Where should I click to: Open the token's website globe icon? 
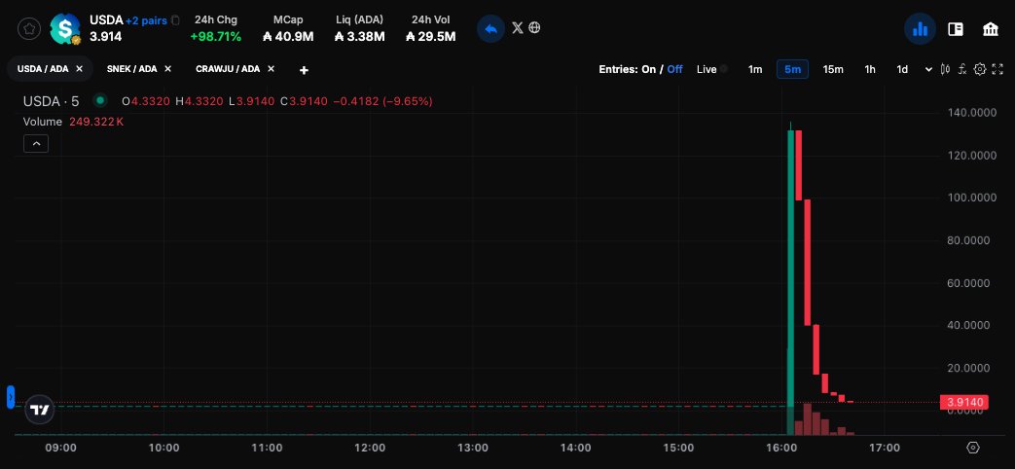click(x=534, y=28)
